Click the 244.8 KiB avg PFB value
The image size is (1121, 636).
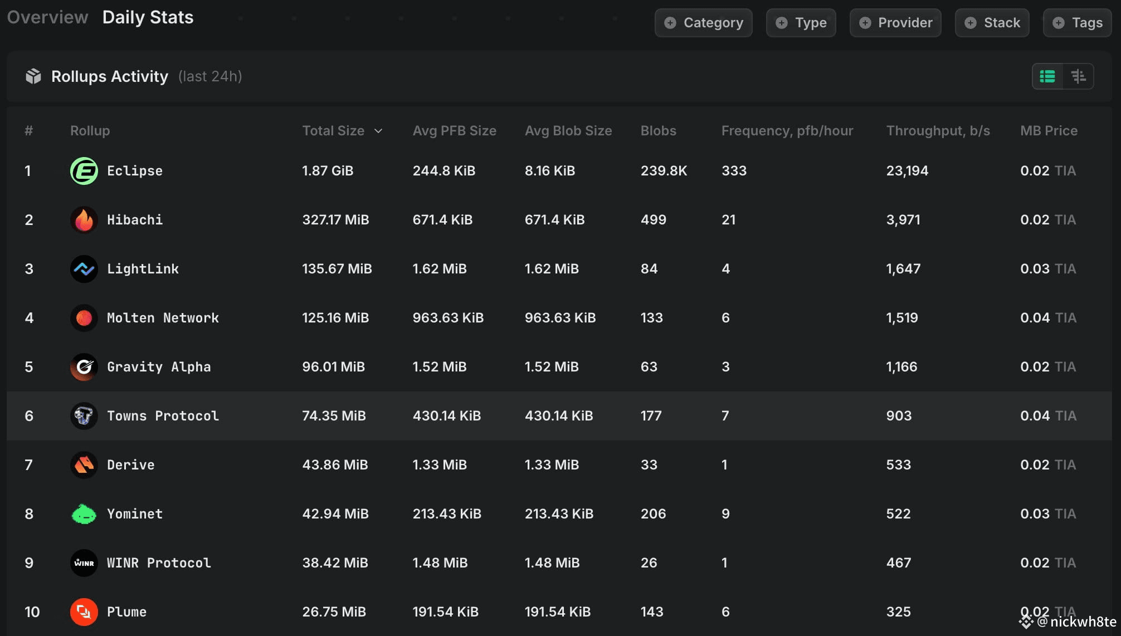point(443,171)
